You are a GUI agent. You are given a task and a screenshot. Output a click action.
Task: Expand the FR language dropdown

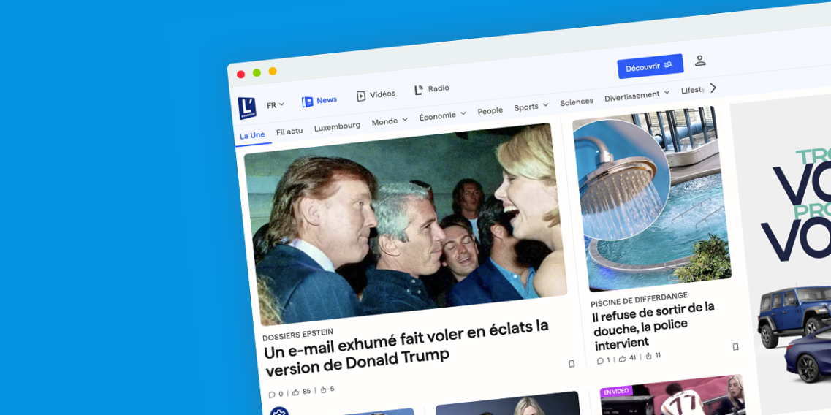point(276,105)
